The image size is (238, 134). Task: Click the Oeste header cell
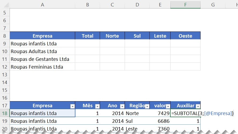click(185, 36)
